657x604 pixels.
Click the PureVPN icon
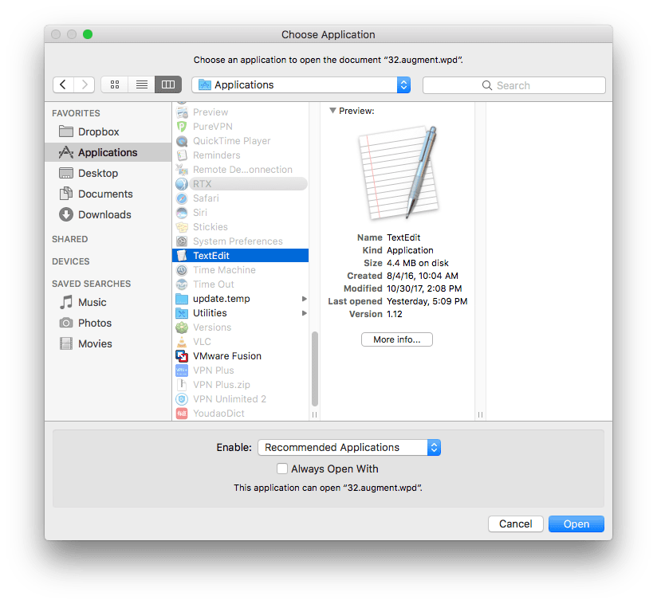[182, 127]
